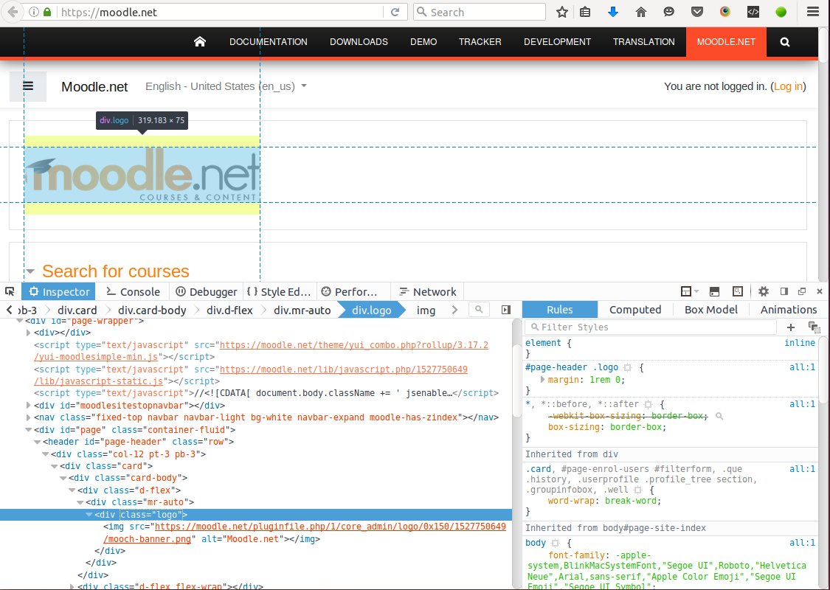This screenshot has height=590, width=830.
Task: Switch to the Console tab
Action: [133, 291]
